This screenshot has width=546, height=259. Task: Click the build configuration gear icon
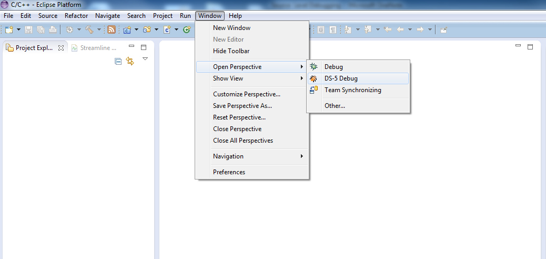click(x=69, y=29)
